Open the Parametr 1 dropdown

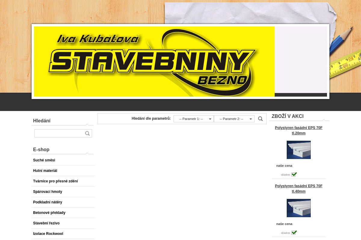194,119
